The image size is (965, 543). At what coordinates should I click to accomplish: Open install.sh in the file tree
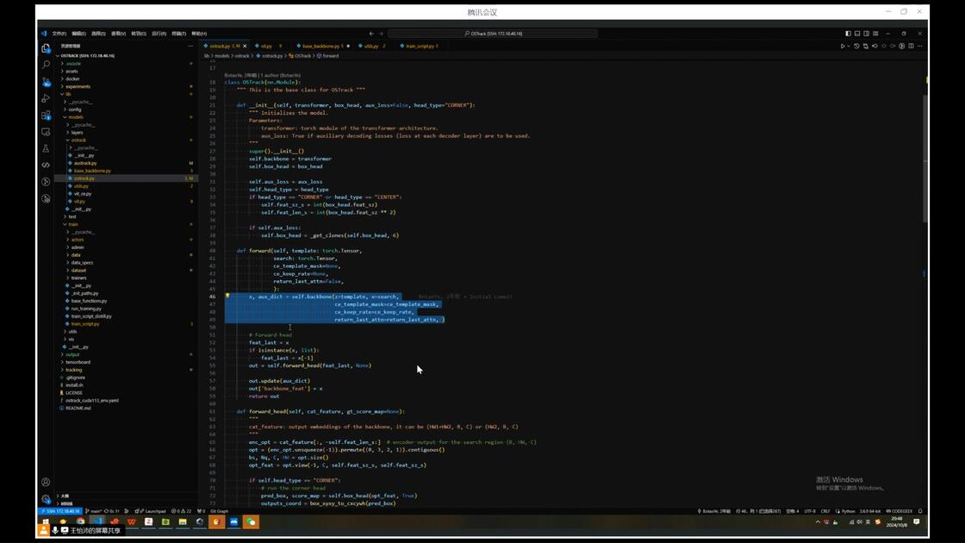click(x=126, y=385)
